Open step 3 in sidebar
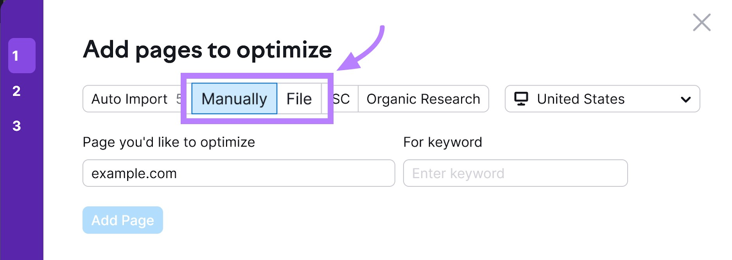Viewport: 732px width, 260px height. point(16,126)
